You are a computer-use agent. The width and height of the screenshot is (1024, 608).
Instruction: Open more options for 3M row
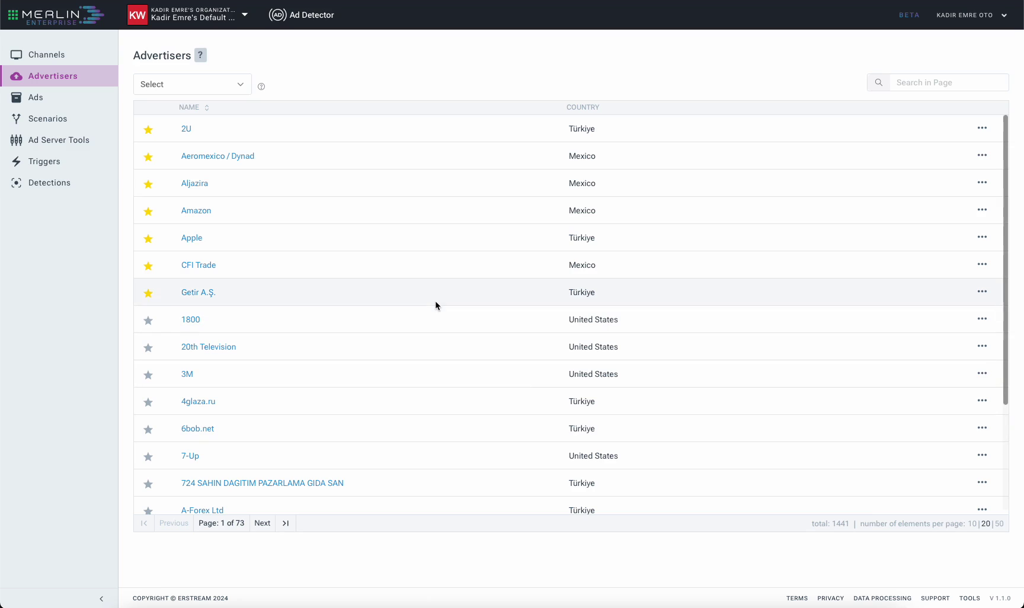(x=982, y=373)
